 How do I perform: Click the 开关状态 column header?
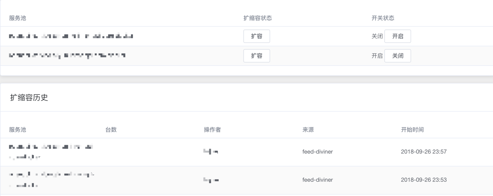coord(383,18)
